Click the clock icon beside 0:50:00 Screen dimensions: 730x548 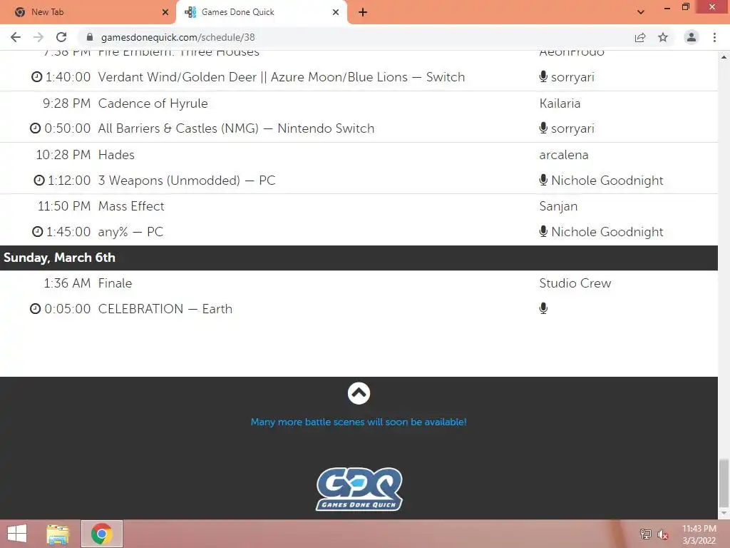pos(36,128)
